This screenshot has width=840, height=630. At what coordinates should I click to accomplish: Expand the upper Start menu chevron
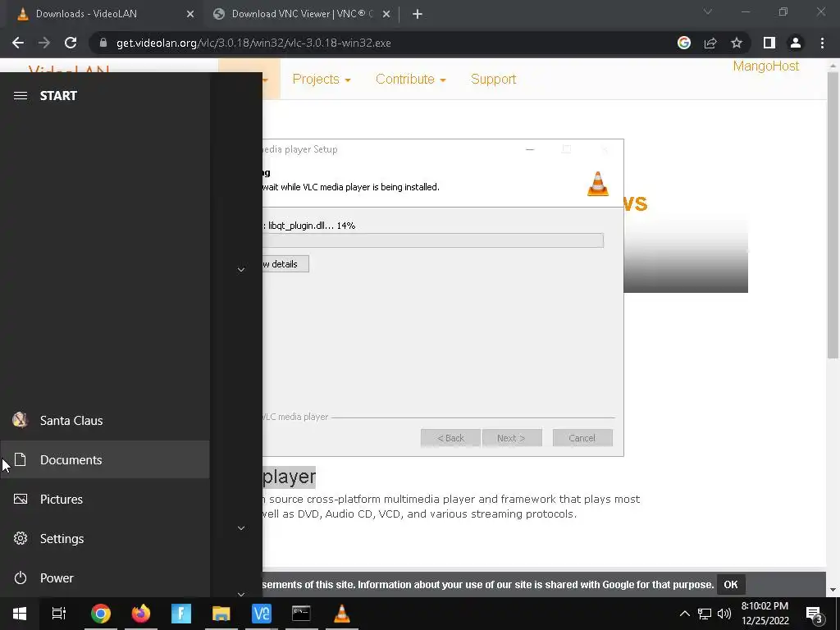pos(241,269)
